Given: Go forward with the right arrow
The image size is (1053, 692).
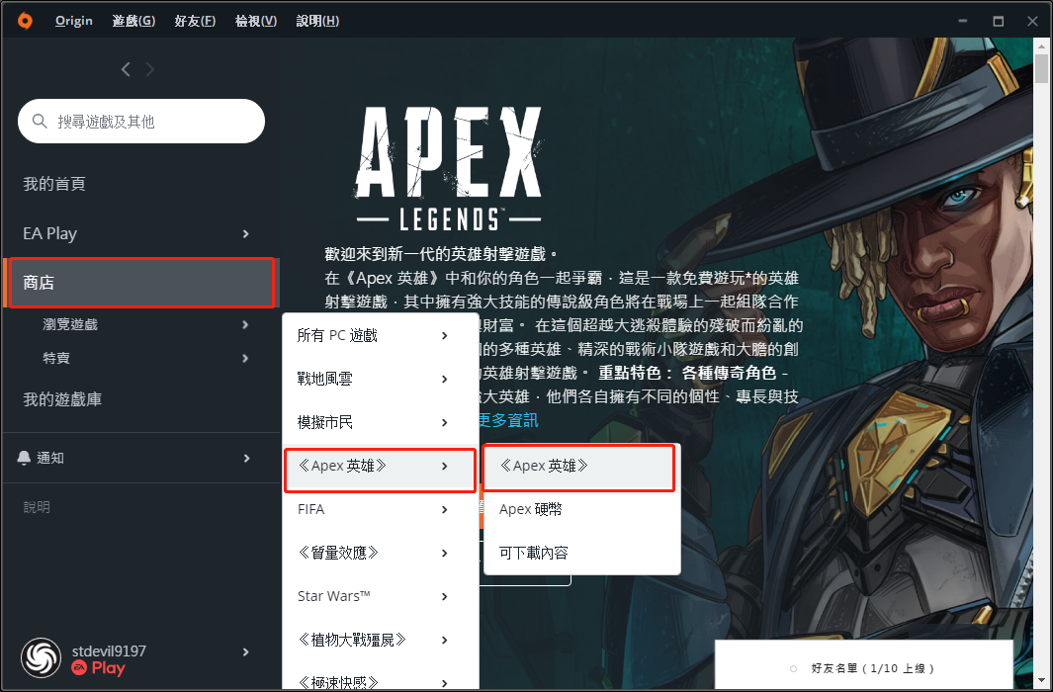Looking at the screenshot, I should (x=149, y=69).
